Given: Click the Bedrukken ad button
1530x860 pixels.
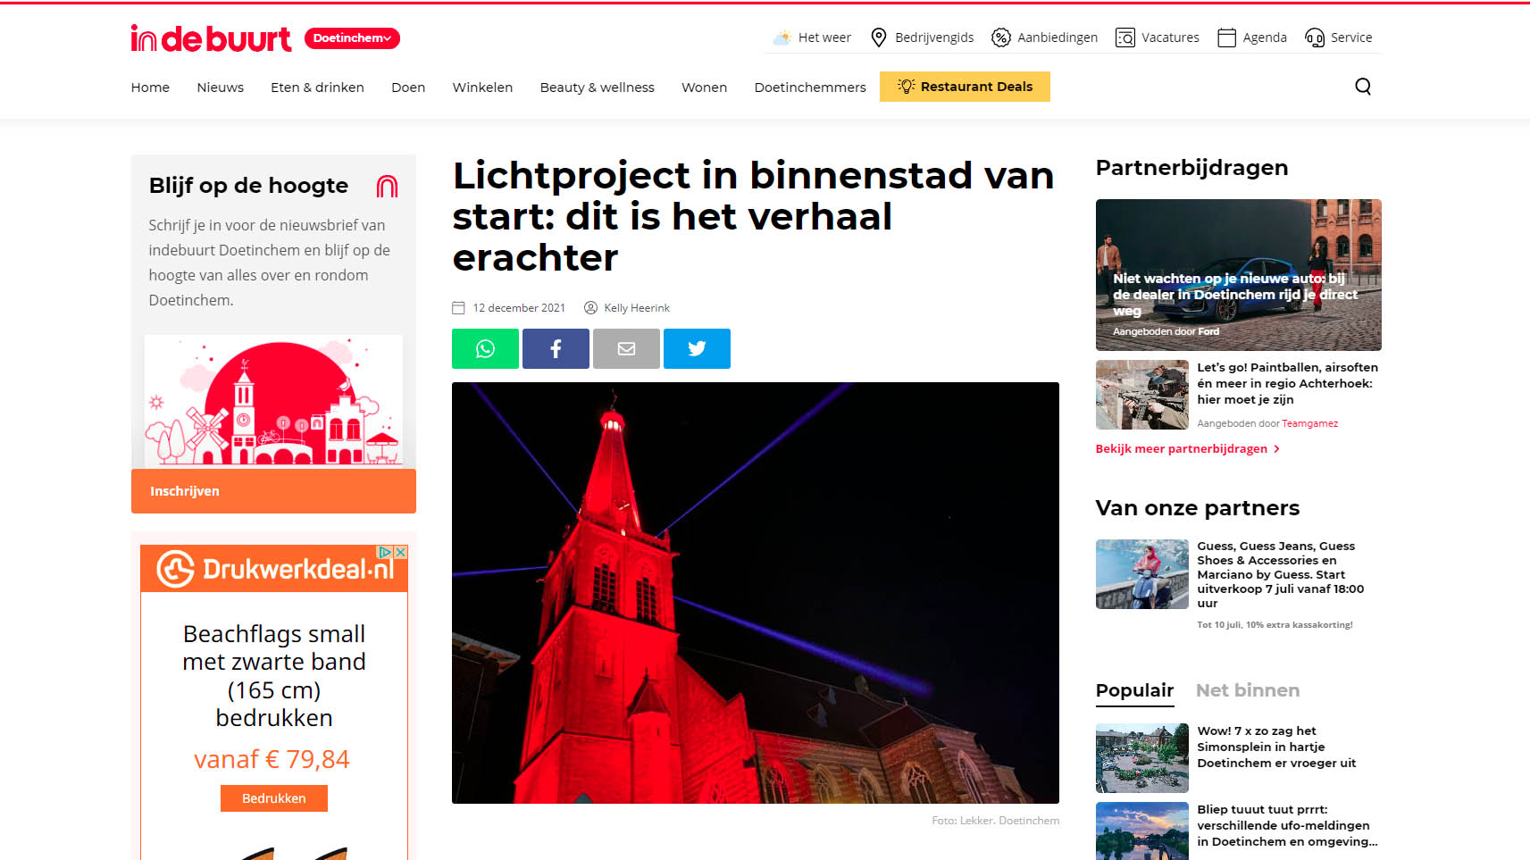Looking at the screenshot, I should tap(274, 798).
